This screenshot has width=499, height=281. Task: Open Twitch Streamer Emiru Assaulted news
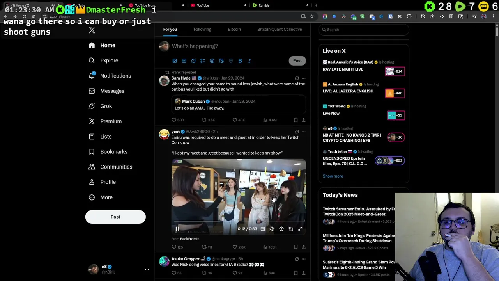[359, 212]
